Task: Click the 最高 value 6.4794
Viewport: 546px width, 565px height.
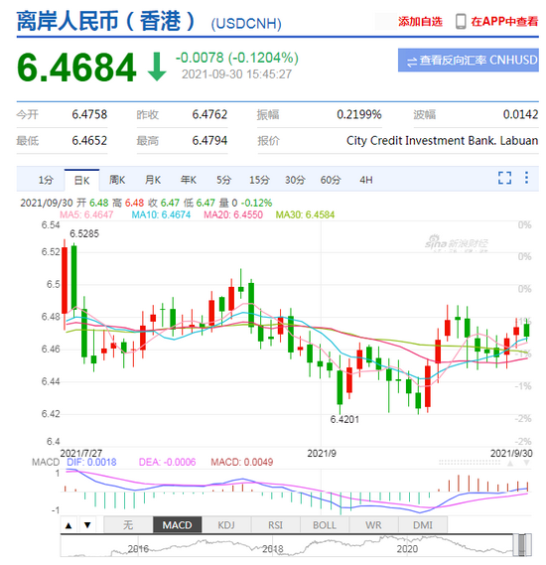Action: point(209,141)
